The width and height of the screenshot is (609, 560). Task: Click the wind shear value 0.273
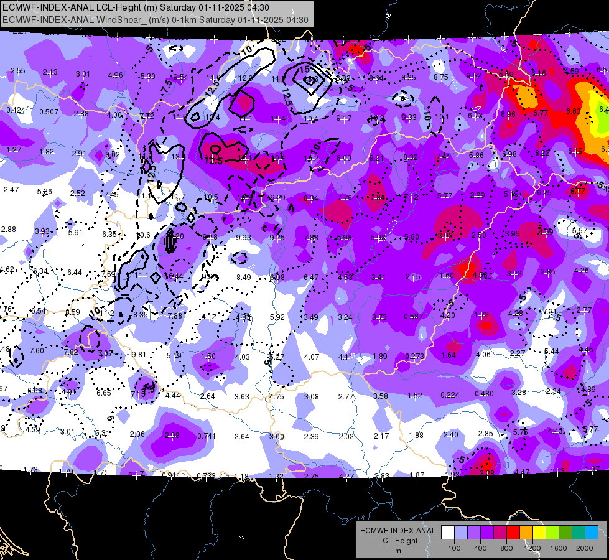coord(414,356)
